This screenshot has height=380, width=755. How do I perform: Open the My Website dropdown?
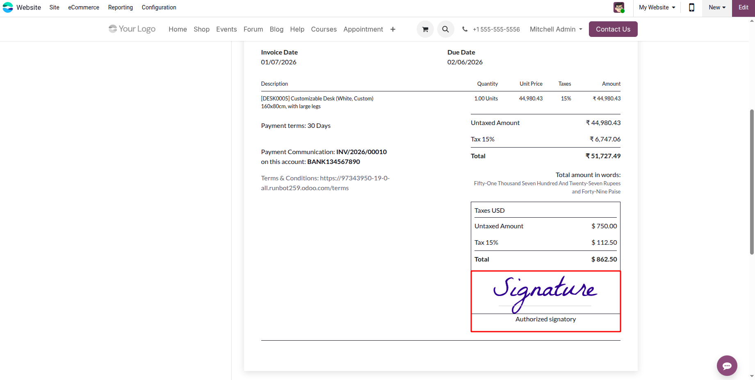(657, 7)
